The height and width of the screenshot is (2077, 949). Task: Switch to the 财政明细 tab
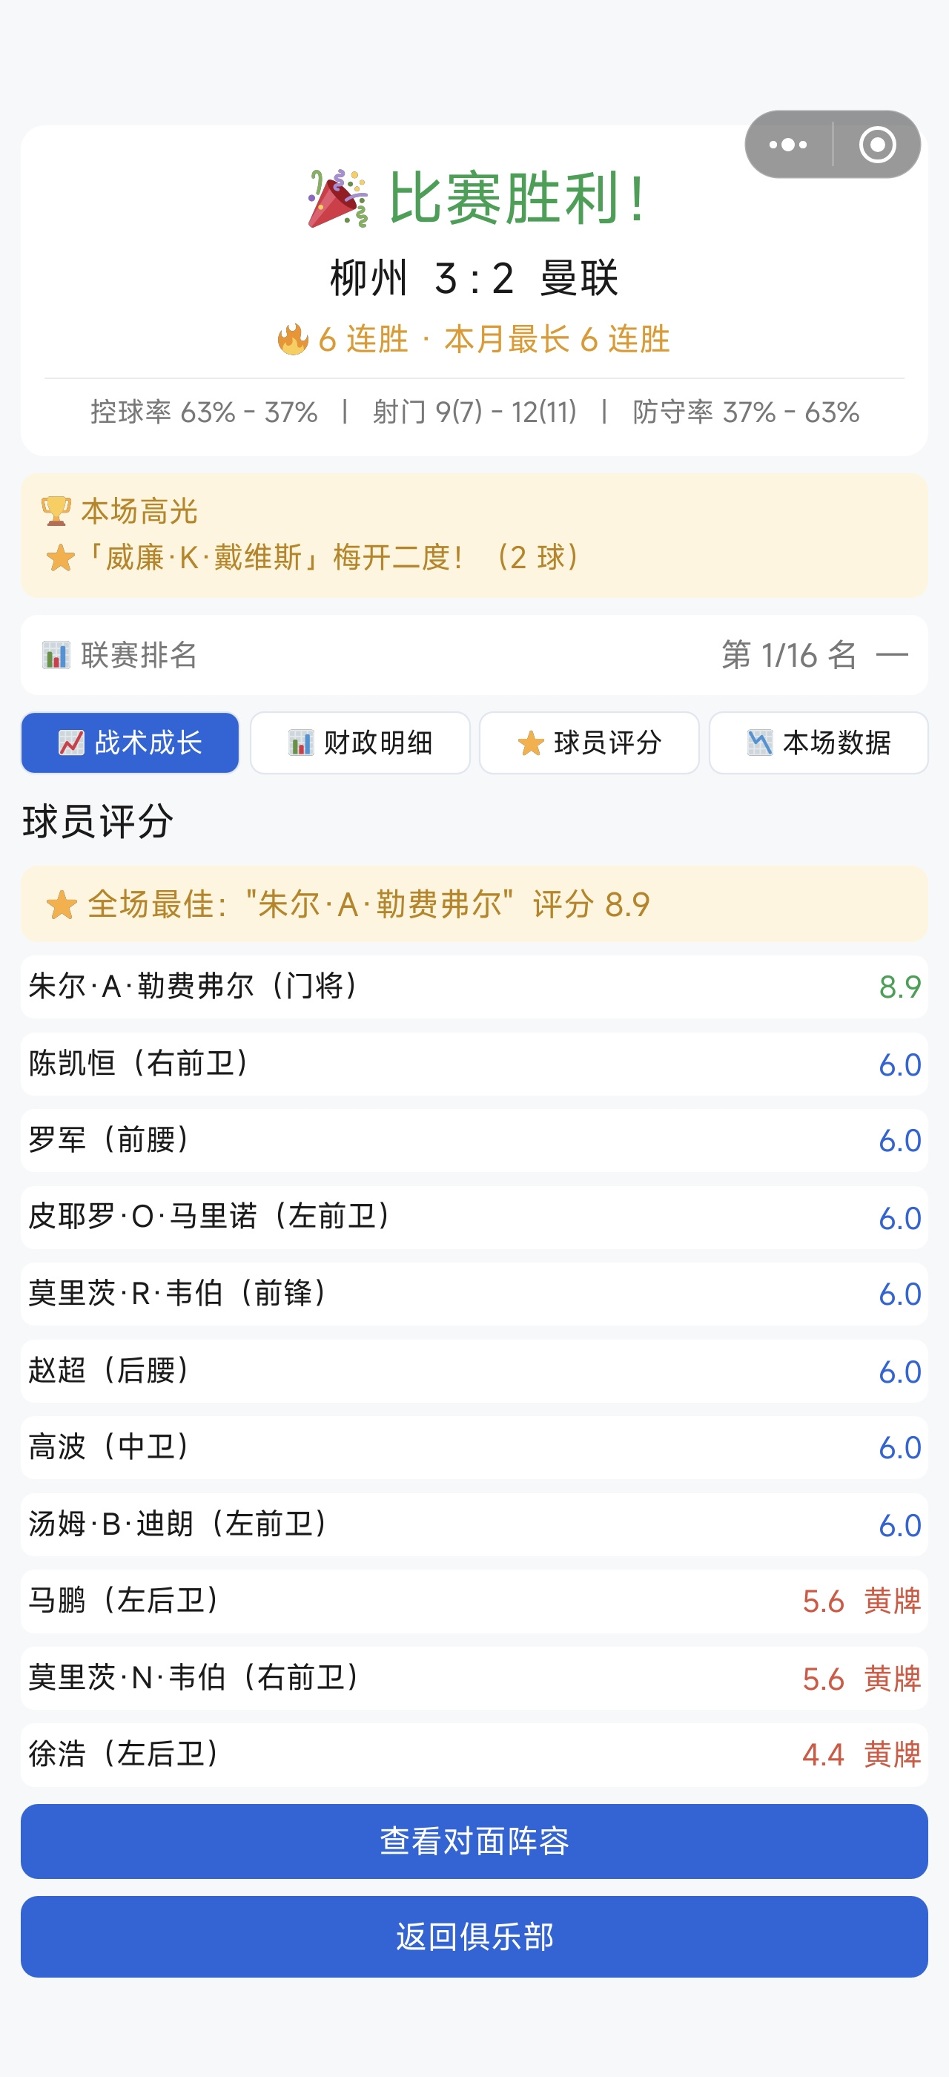point(360,743)
